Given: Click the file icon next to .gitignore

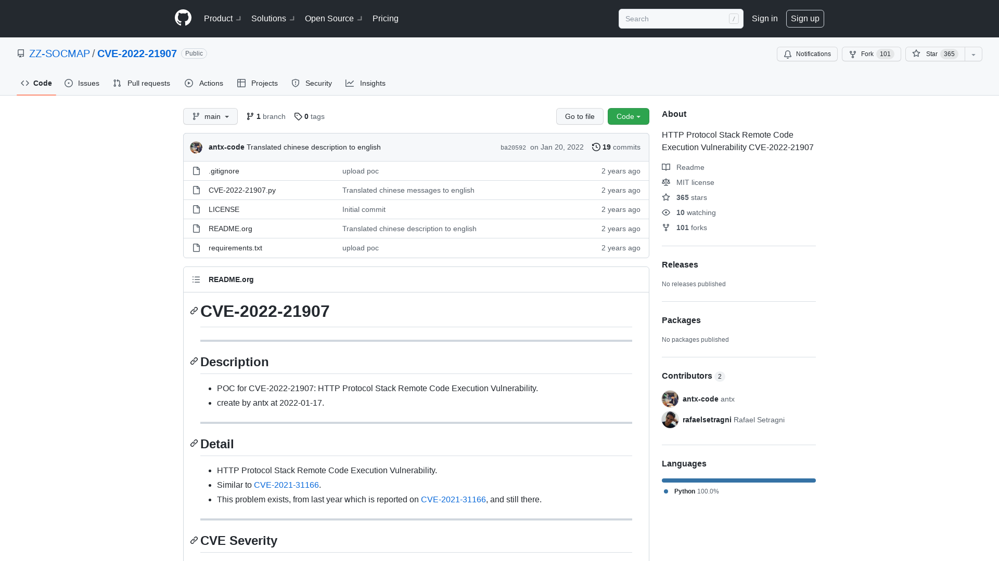Looking at the screenshot, I should coord(196,171).
